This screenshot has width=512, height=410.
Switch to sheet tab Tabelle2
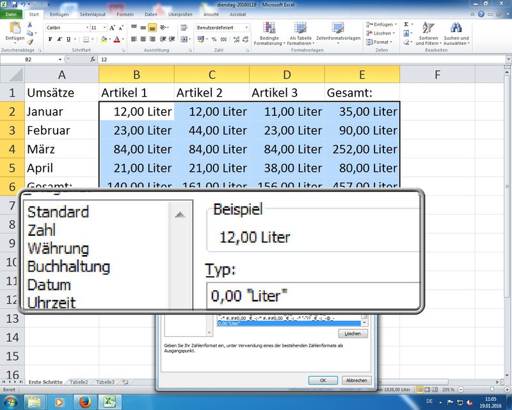click(x=79, y=382)
